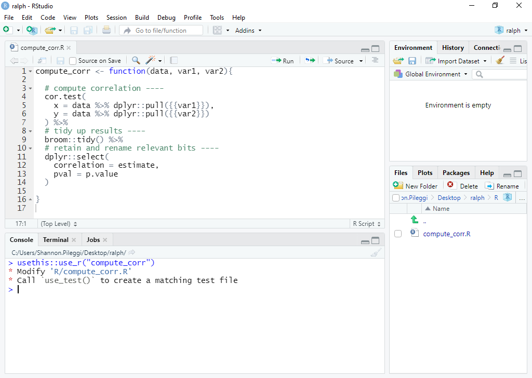
Task: Open the Build menu
Action: (142, 18)
